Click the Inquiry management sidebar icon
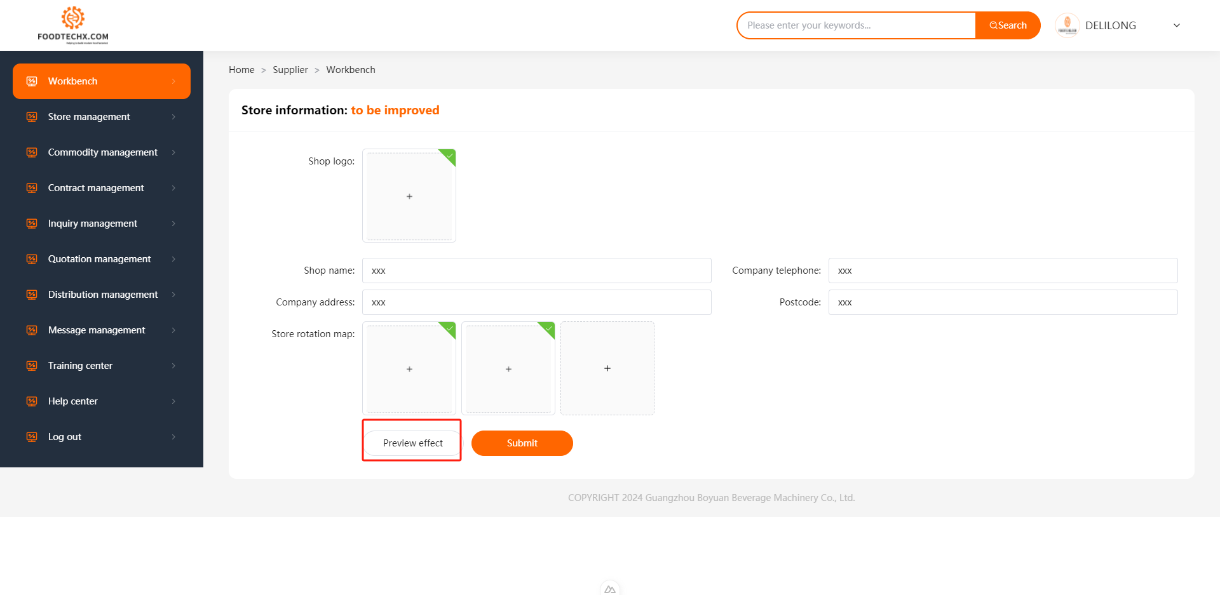1220x595 pixels. point(32,224)
